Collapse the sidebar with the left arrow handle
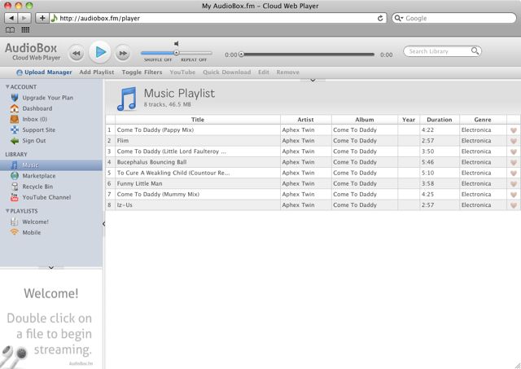This screenshot has height=369, width=521. pos(103,224)
